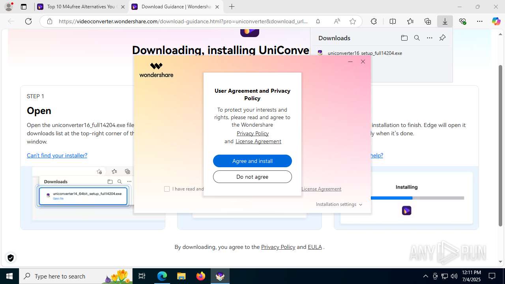Viewport: 505px width, 284px height.
Task: Search downloads using magnifier icon
Action: pyautogui.click(x=417, y=38)
